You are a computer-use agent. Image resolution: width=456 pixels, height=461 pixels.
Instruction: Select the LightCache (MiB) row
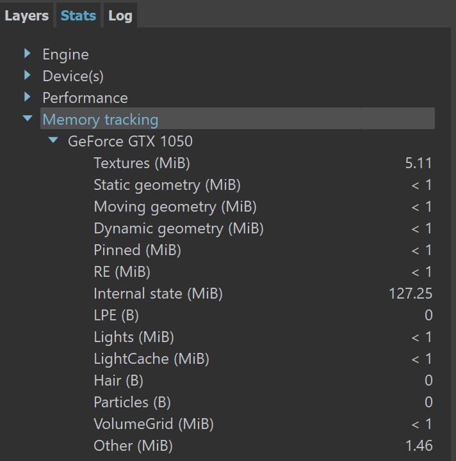coord(263,359)
